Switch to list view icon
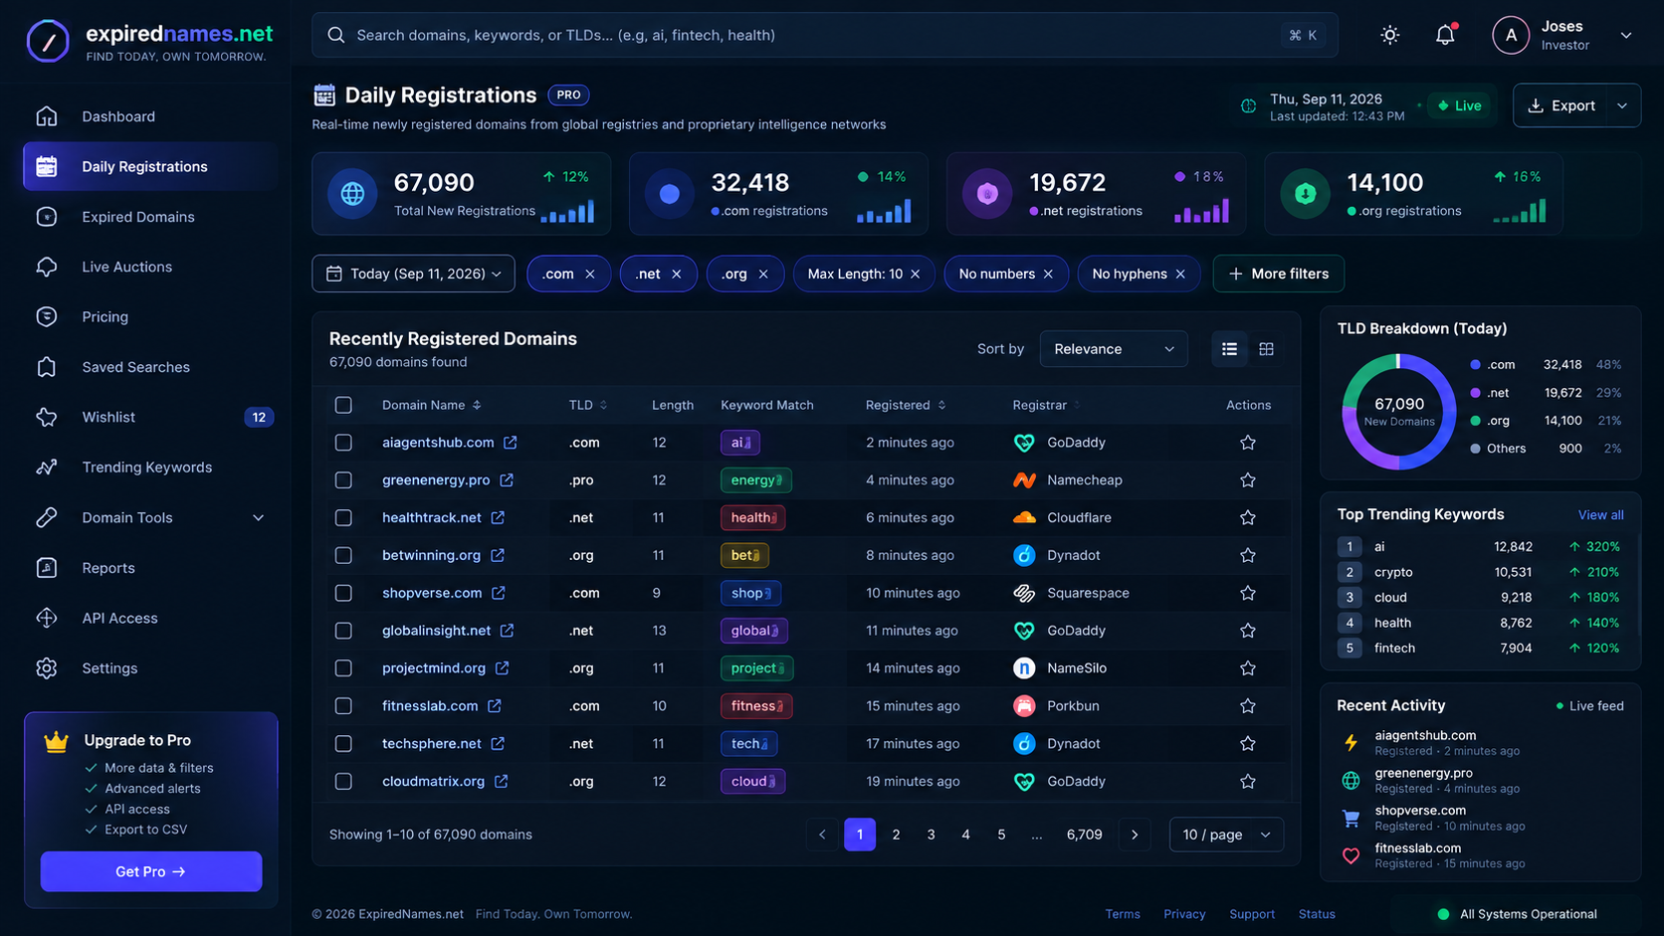Viewport: 1664px width, 936px height. coord(1229,349)
